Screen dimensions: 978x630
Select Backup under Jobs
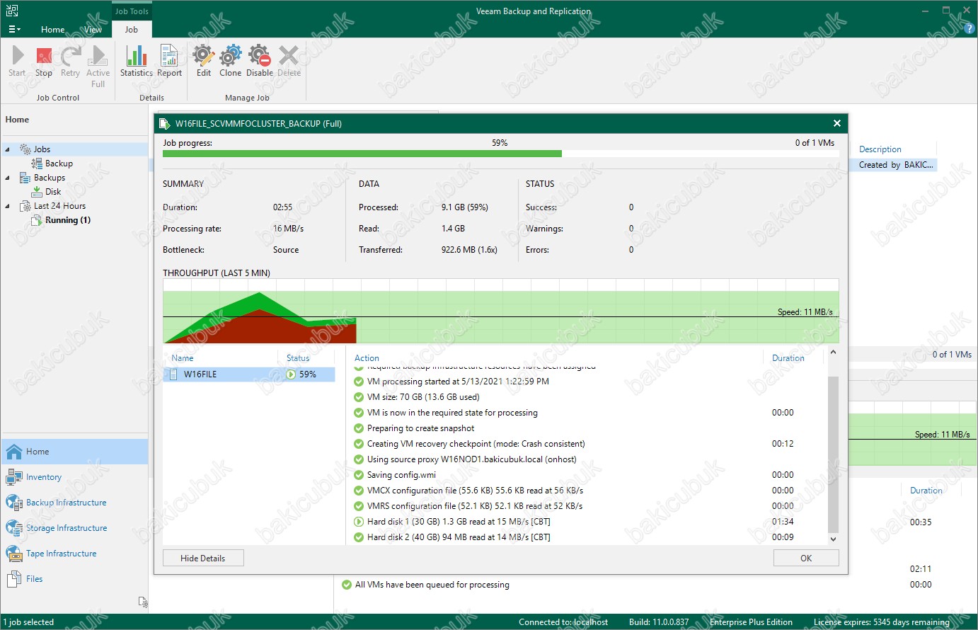click(59, 164)
